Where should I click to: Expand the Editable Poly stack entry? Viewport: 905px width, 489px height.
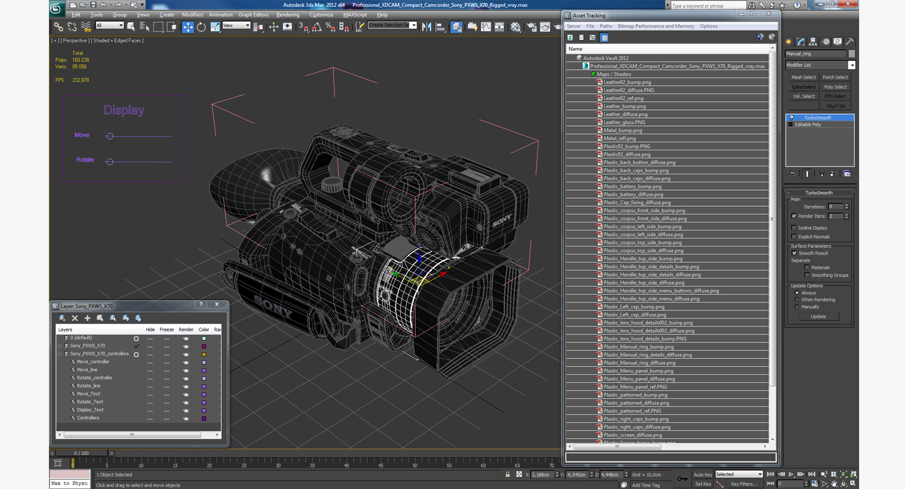(791, 124)
